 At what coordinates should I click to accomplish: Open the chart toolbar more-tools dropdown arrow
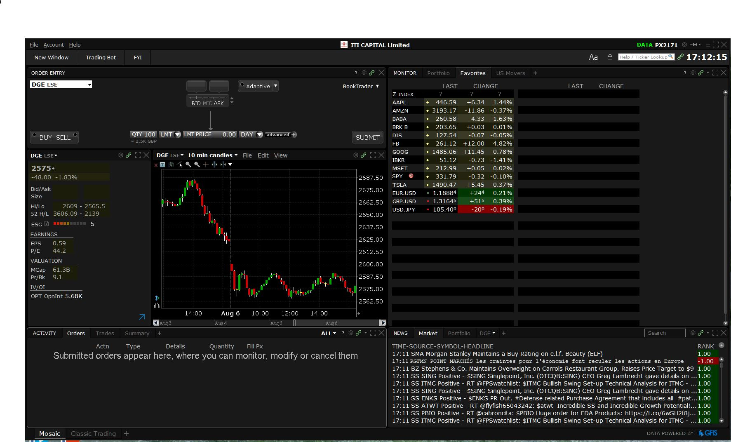230,165
